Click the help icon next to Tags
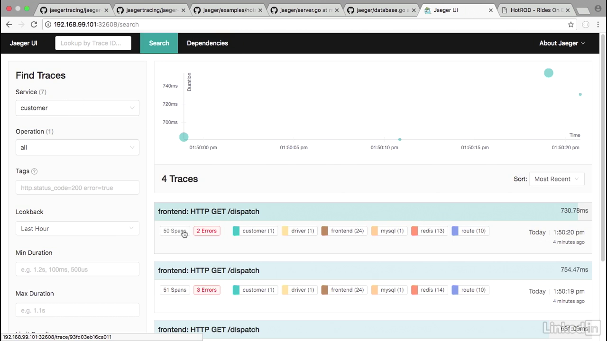This screenshot has height=341, width=607. coord(34,171)
